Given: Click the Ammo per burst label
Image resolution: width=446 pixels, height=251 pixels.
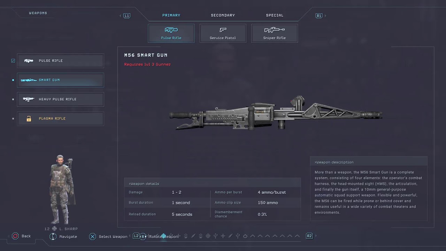Looking at the screenshot, I should [228, 192].
